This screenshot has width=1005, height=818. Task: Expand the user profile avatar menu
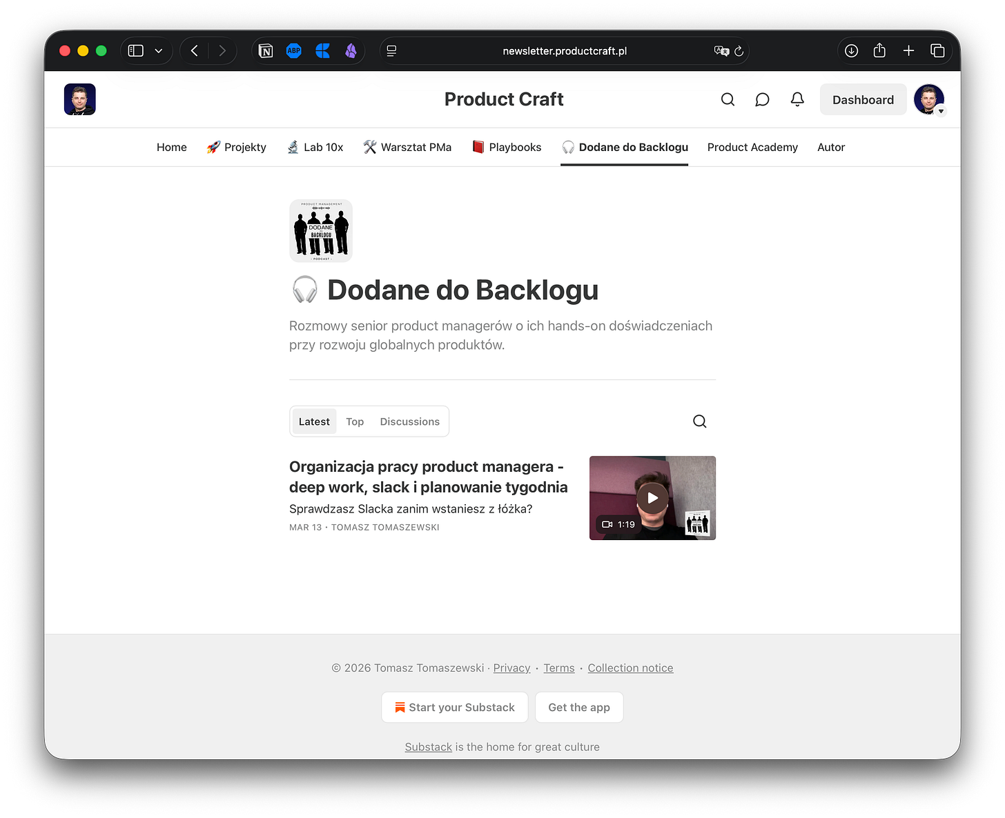(929, 100)
